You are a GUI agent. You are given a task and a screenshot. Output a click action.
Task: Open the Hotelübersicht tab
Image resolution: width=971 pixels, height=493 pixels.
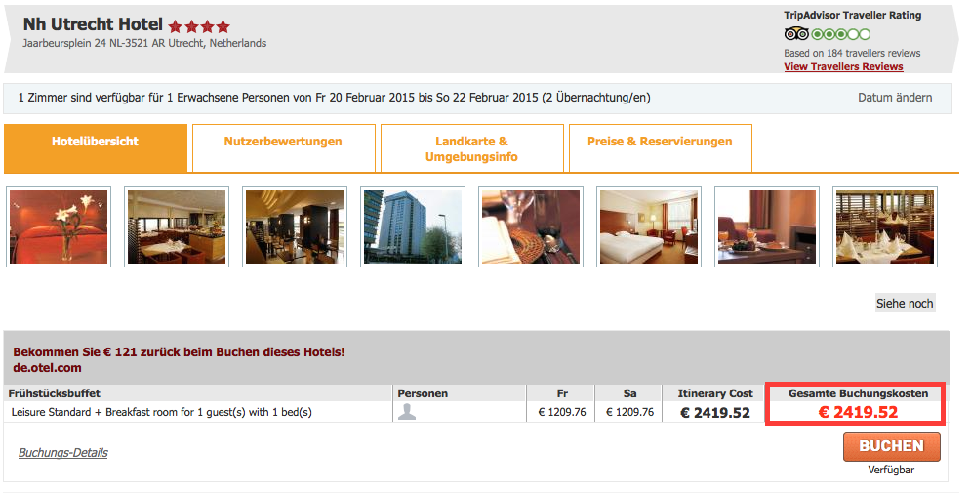click(96, 142)
